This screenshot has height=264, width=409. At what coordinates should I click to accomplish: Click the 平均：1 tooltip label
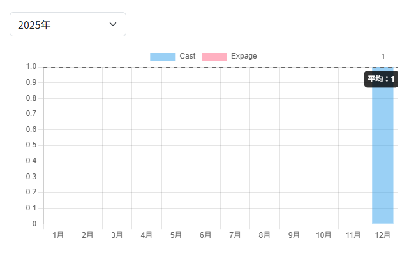382,78
